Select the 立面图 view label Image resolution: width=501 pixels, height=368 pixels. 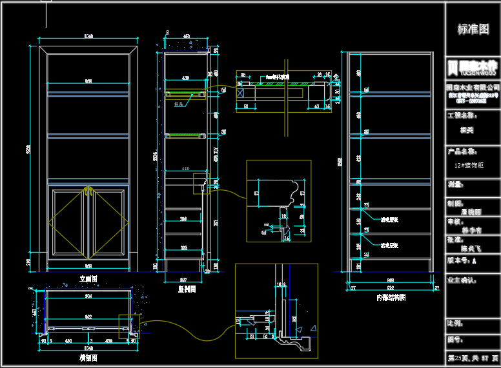click(x=88, y=279)
